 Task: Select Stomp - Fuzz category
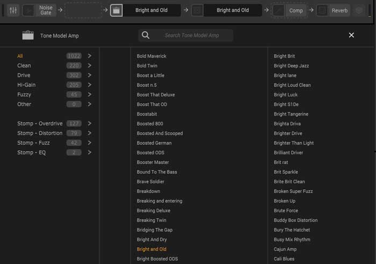tap(33, 143)
